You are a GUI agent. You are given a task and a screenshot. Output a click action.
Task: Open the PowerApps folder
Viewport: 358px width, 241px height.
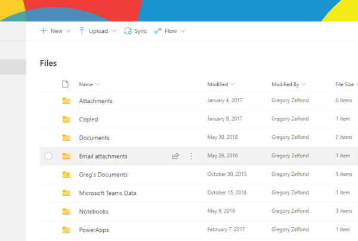(94, 230)
